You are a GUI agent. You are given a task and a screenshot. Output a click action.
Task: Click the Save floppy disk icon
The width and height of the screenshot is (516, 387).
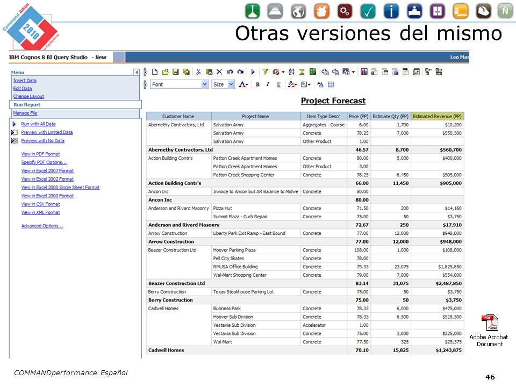(176, 71)
